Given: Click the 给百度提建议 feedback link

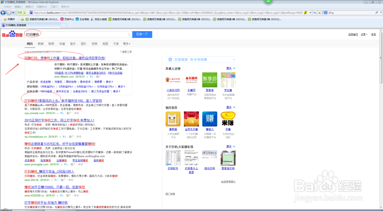Looking at the screenshot, I should (228, 182).
